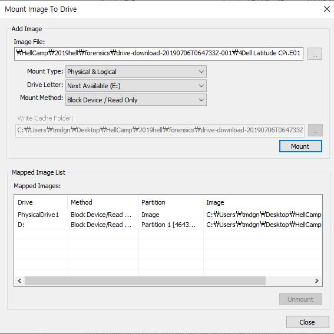This screenshot has height=334, width=334.
Task: Open the Drive Letter dropdown
Action: [x=136, y=86]
